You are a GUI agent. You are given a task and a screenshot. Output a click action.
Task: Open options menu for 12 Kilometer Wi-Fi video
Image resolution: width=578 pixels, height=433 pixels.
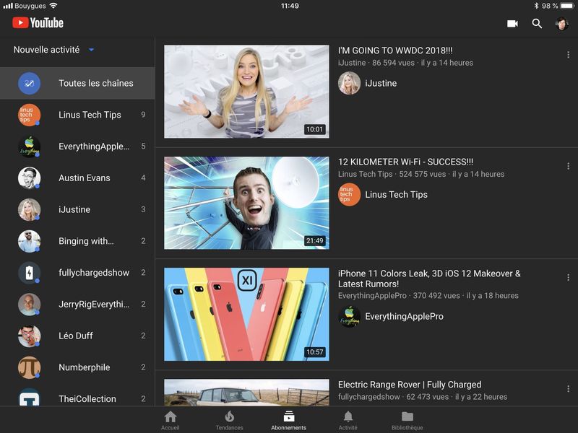(x=568, y=166)
